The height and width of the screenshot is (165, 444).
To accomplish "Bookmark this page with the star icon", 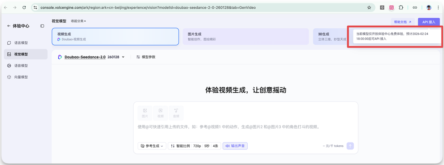I will point(369,7).
